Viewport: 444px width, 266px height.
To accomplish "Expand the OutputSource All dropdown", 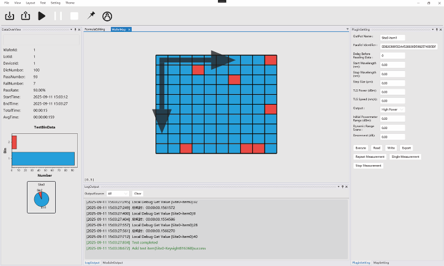I will pyautogui.click(x=118, y=193).
